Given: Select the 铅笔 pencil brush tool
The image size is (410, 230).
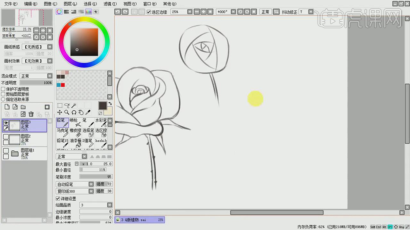Looking at the screenshot, I should 62,122.
